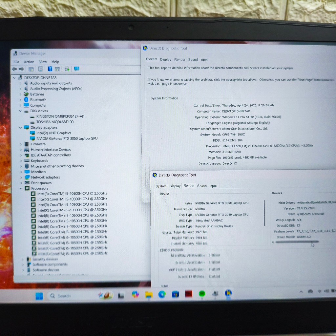Click the Device panel vertical scrollbar
Viewport: 336px width, 336px height.
(264, 213)
